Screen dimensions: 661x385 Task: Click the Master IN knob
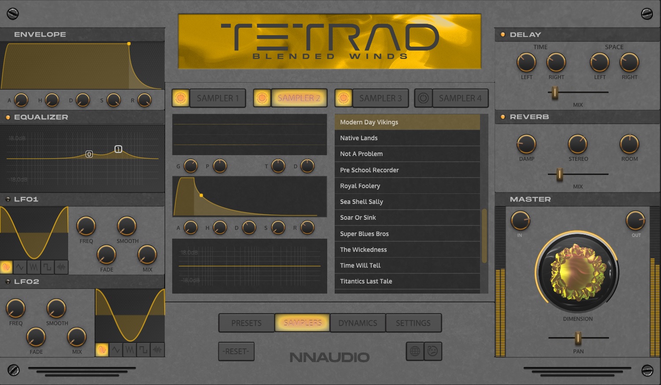click(x=520, y=221)
